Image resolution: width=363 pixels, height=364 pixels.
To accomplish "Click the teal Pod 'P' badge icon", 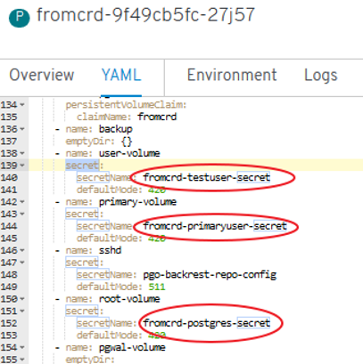I will [x=20, y=18].
